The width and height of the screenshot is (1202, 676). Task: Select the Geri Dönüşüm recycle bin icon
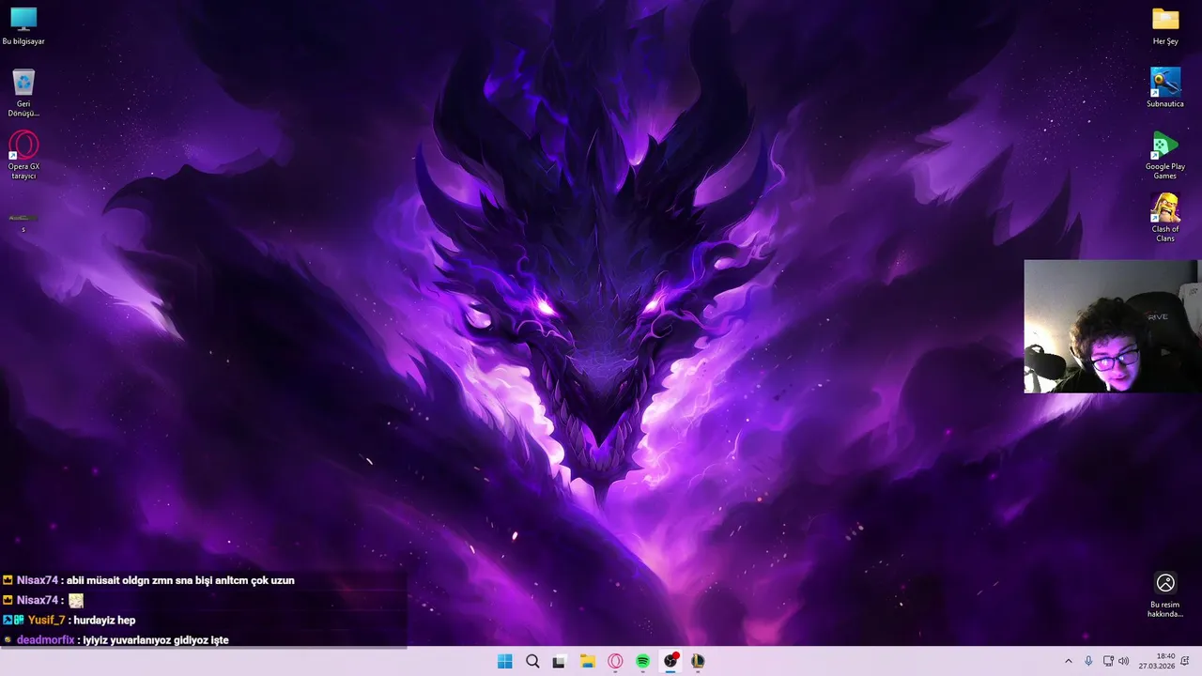[23, 92]
